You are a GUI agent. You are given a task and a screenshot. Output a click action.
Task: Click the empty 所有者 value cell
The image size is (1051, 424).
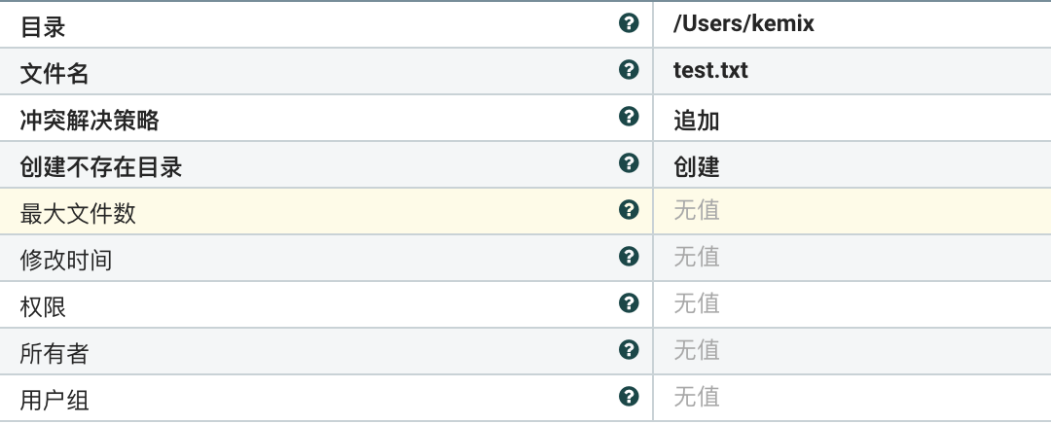coord(697,350)
